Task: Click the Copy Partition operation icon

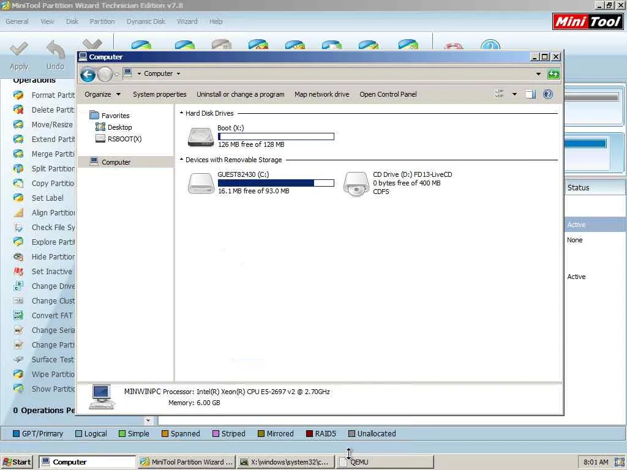Action: coord(18,183)
